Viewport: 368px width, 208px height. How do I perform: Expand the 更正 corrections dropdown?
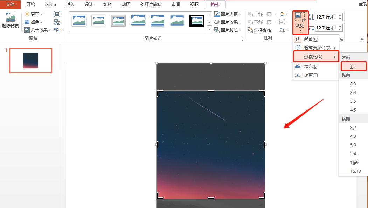(x=34, y=14)
